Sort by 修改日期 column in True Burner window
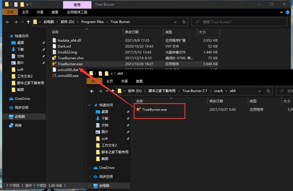Screen dimensions: 293x191 (131, 32)
